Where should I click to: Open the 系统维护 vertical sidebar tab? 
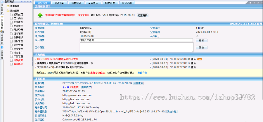2,8
